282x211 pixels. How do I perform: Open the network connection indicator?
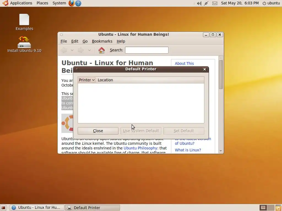click(x=206, y=3)
